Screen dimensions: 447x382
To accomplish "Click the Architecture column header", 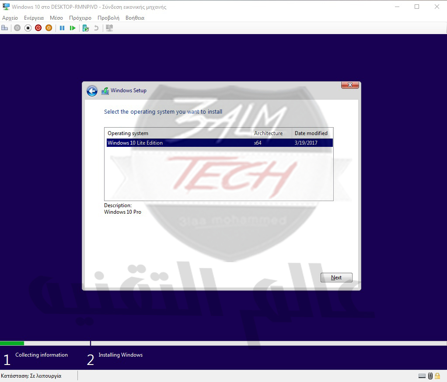I will coord(271,133).
